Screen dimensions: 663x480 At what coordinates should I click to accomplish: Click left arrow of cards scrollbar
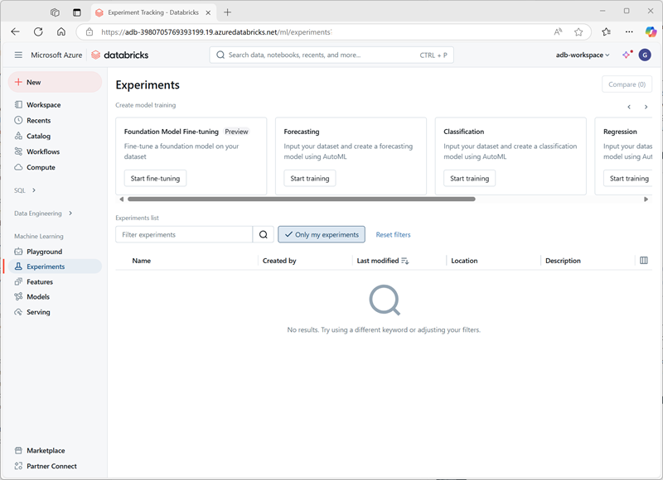(122, 199)
